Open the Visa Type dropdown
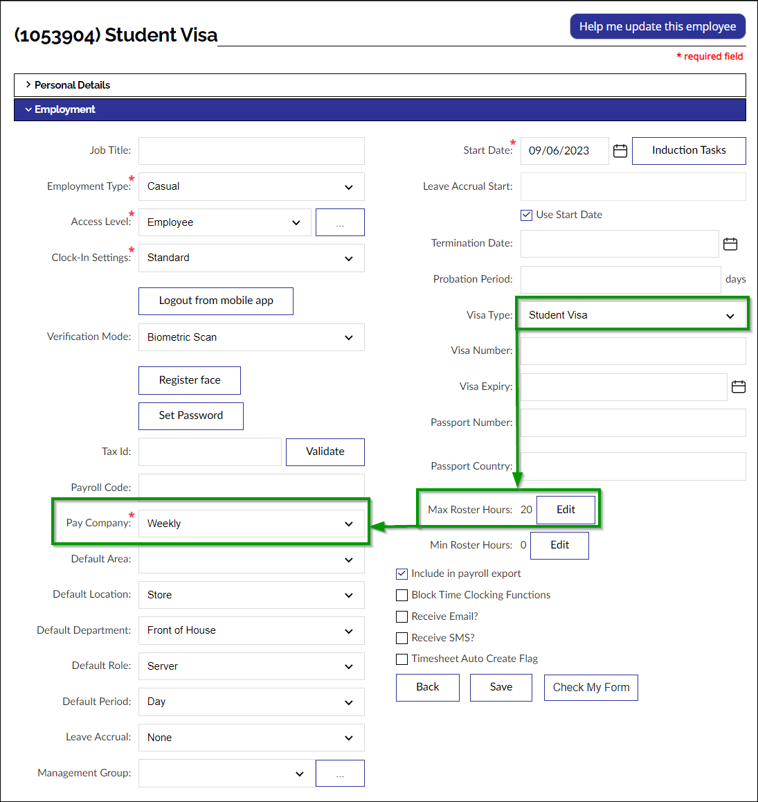The height and width of the screenshot is (802, 758). point(632,315)
